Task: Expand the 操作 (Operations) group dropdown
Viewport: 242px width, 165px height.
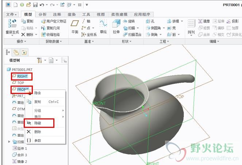Action: click(x=22, y=42)
